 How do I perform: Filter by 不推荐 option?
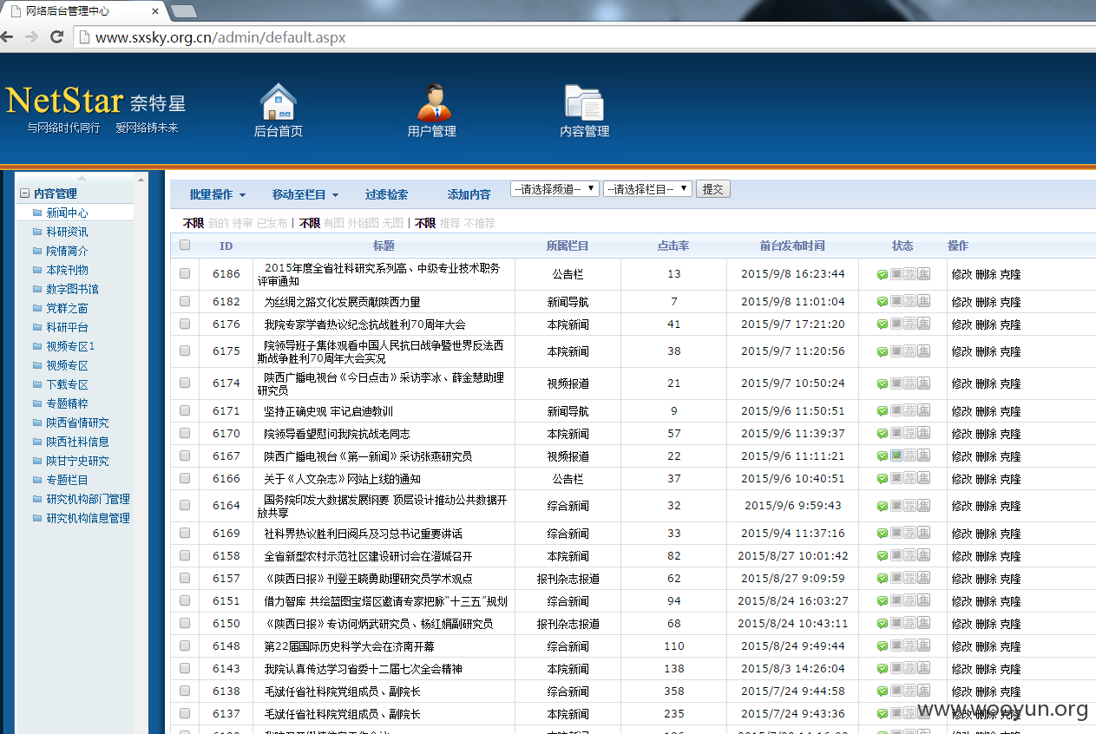(x=479, y=223)
